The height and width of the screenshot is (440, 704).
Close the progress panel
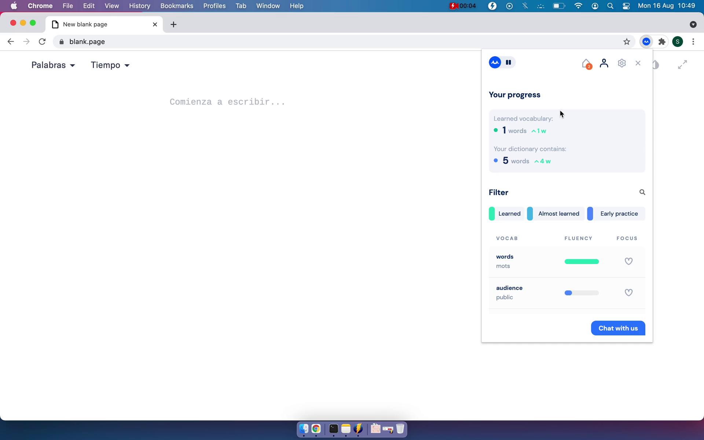click(638, 63)
